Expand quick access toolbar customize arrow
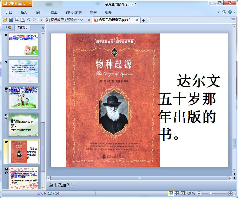Screen dimensions: 238x198 tap(41, 20)
